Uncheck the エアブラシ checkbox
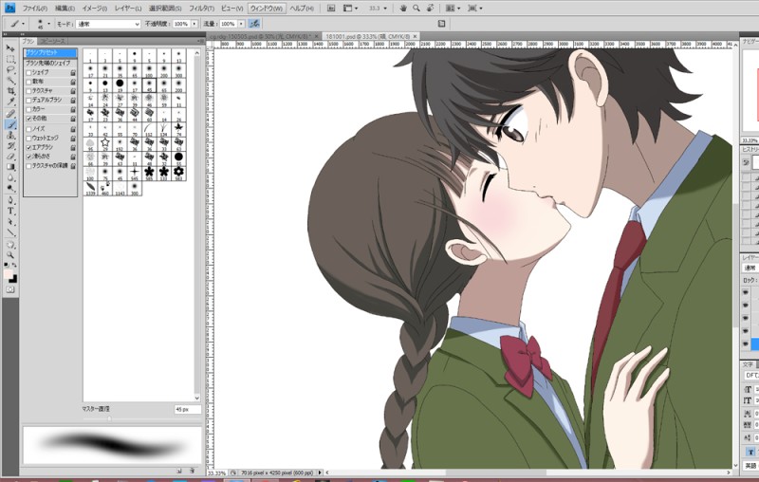 coord(28,148)
